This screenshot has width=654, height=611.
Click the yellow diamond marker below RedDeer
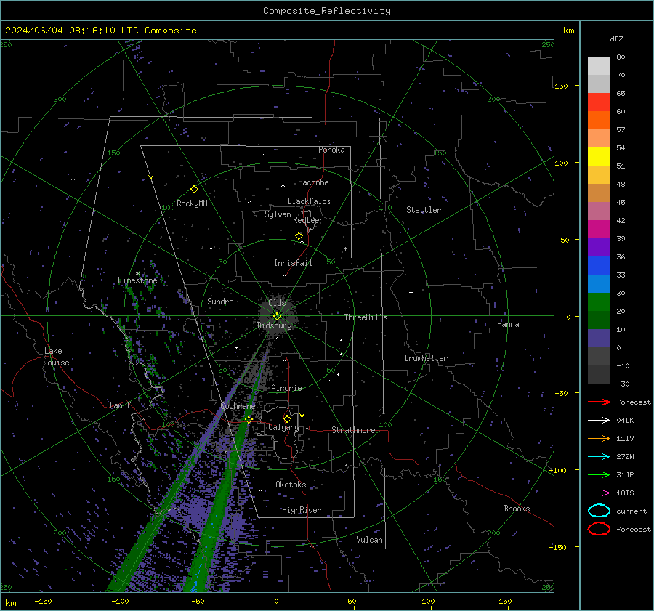[299, 235]
